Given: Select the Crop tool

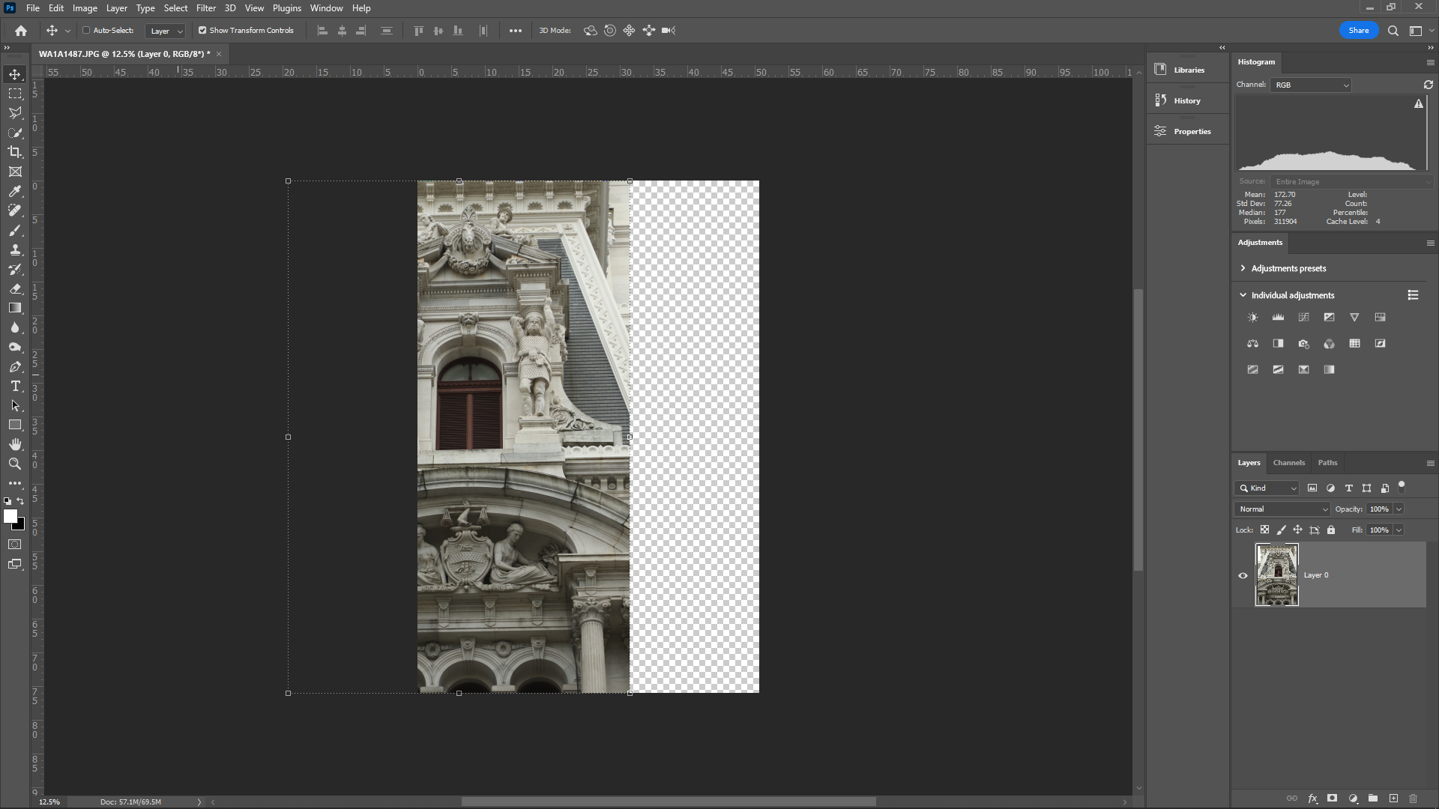Looking at the screenshot, I should 15,151.
